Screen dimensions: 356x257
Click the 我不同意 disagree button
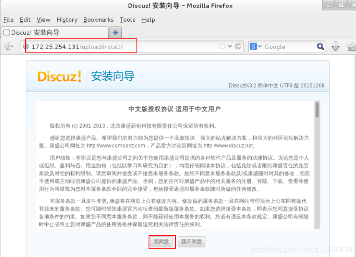coord(192,242)
